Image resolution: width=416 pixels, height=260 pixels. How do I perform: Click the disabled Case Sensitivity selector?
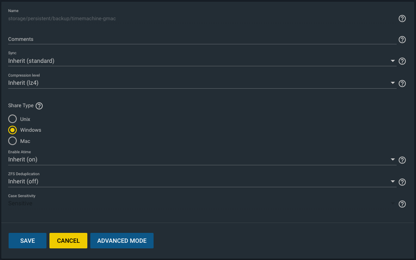click(x=202, y=204)
